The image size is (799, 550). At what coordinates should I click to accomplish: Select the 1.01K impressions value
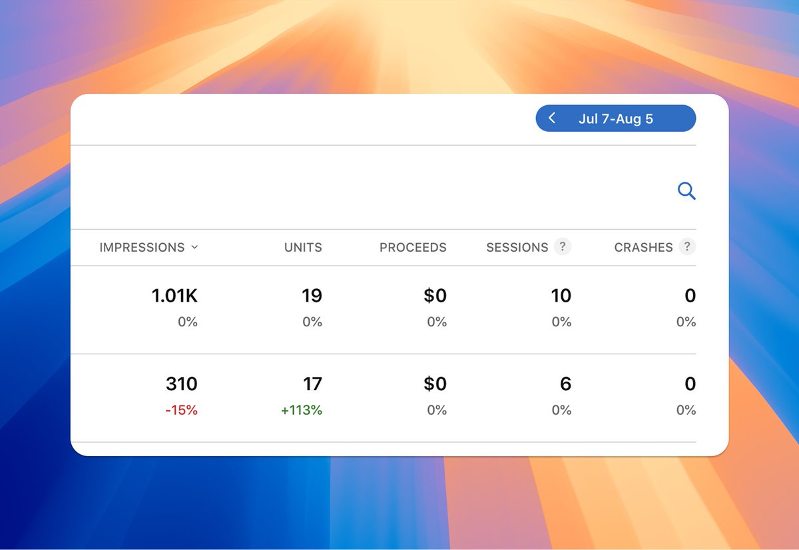coord(175,296)
